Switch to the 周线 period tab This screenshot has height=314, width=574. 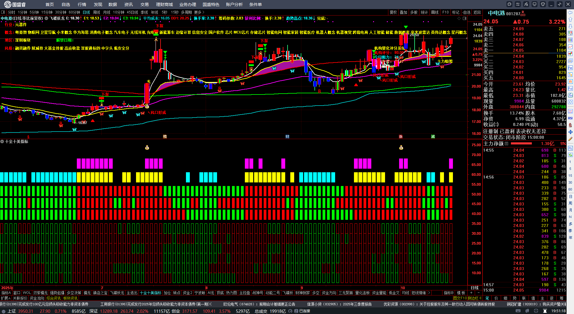click(x=97, y=12)
